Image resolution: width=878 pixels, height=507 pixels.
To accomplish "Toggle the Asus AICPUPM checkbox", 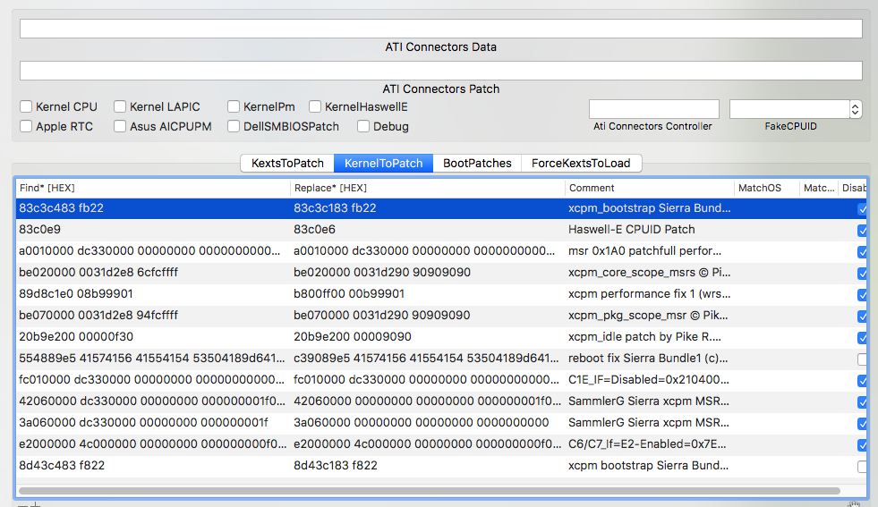I will coord(121,127).
